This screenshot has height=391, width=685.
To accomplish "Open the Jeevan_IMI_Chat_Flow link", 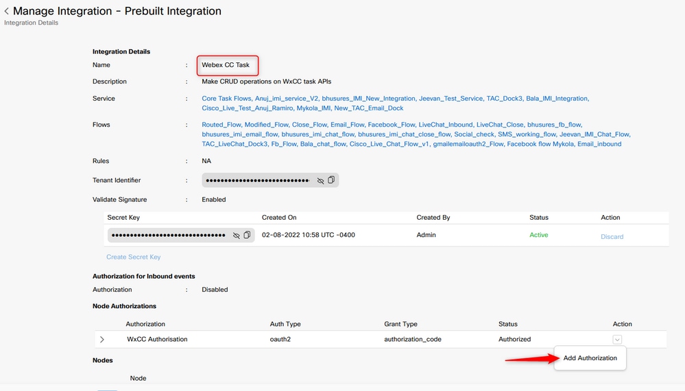I will pos(595,134).
